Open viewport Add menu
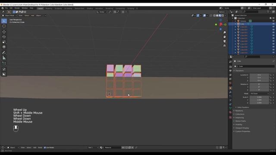 coord(33,15)
